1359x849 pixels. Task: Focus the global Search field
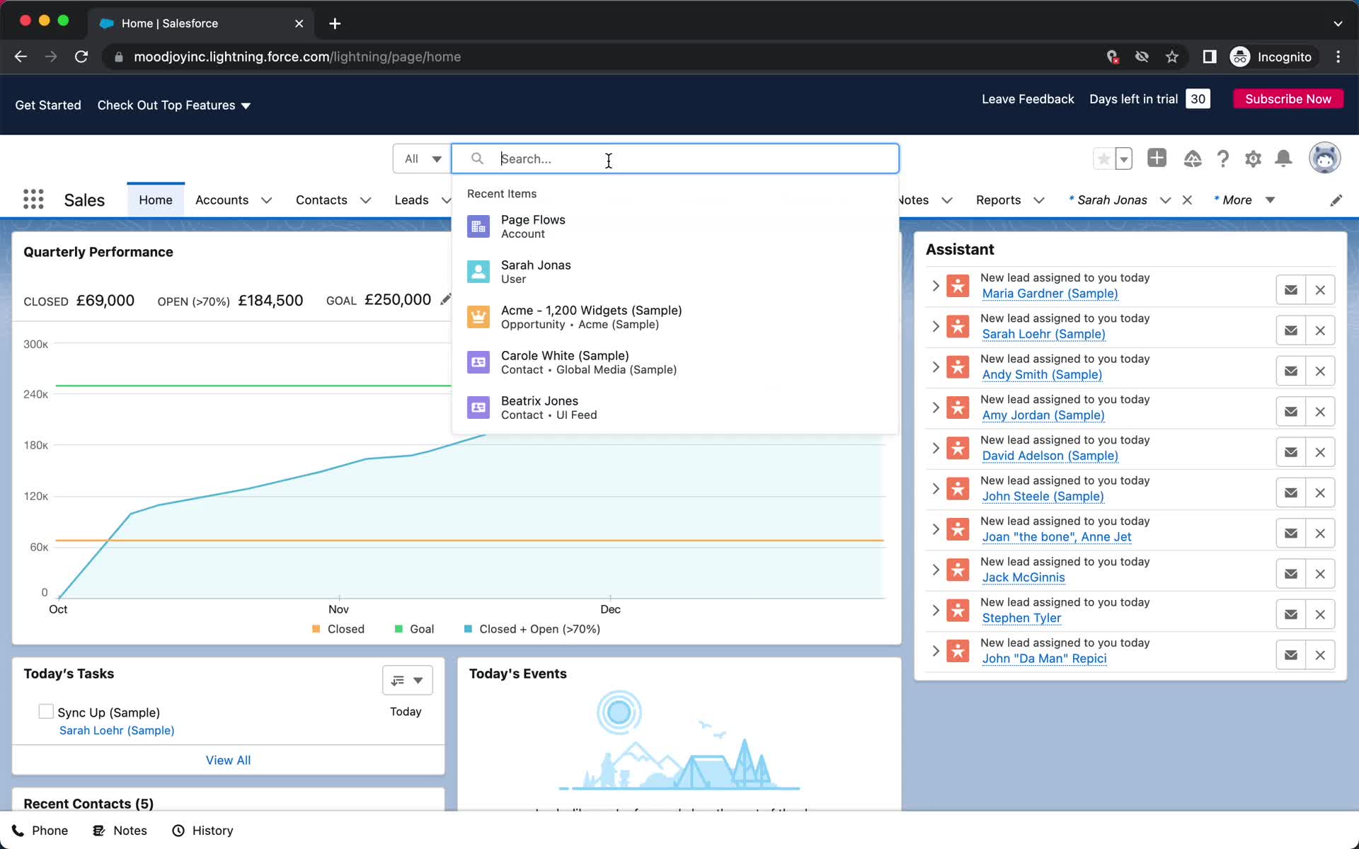[x=675, y=158]
